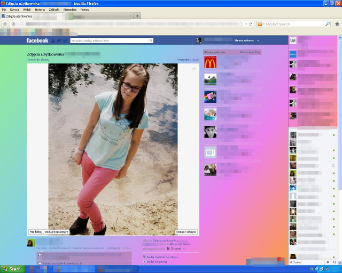Open Facebook friend requests icon

pyautogui.click(x=53, y=41)
